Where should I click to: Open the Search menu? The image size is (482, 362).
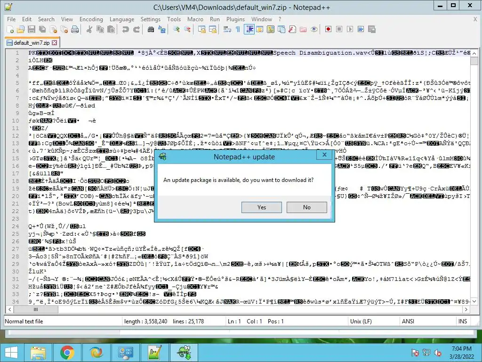[x=46, y=19]
